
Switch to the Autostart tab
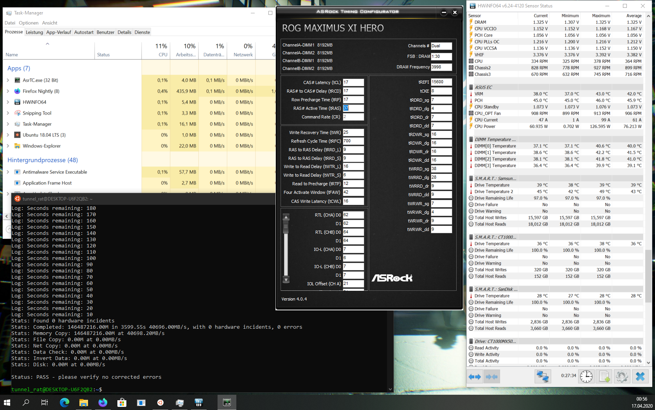pos(84,32)
